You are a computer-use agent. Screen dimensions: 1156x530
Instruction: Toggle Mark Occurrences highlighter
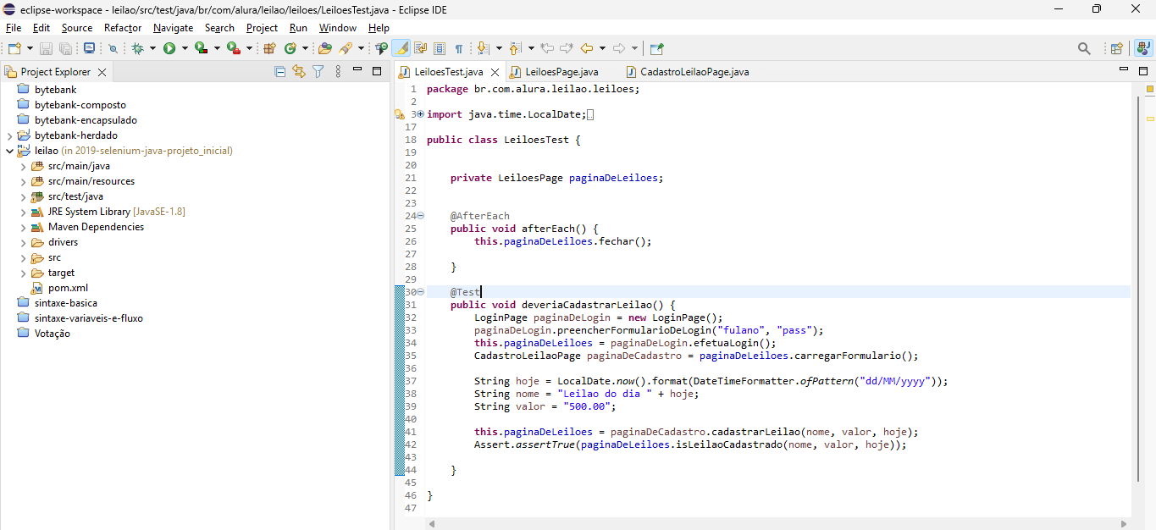point(401,49)
